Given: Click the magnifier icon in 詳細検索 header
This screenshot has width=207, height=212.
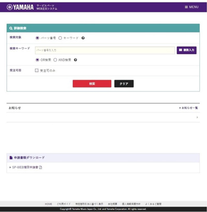Looking at the screenshot, I should click(x=11, y=28).
